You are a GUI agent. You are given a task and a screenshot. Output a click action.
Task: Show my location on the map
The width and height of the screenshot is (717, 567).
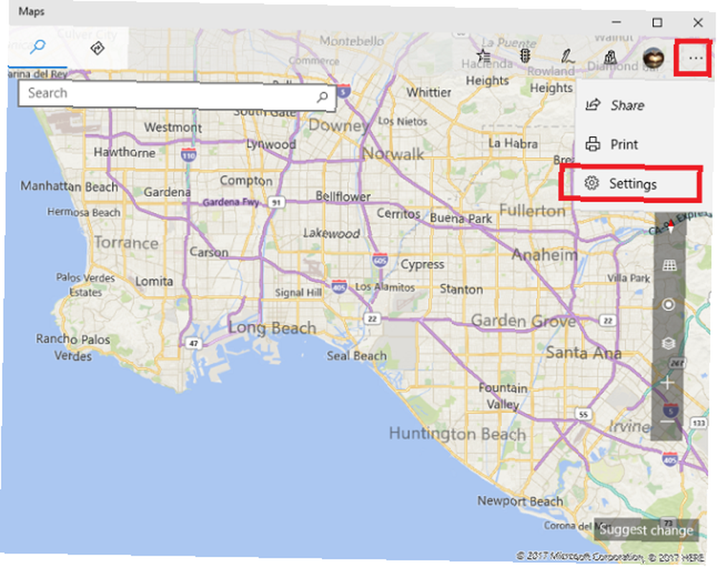668,305
